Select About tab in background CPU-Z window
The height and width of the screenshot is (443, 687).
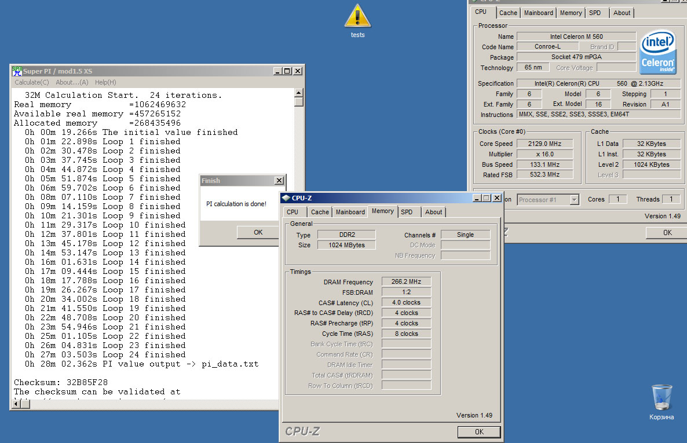(622, 13)
